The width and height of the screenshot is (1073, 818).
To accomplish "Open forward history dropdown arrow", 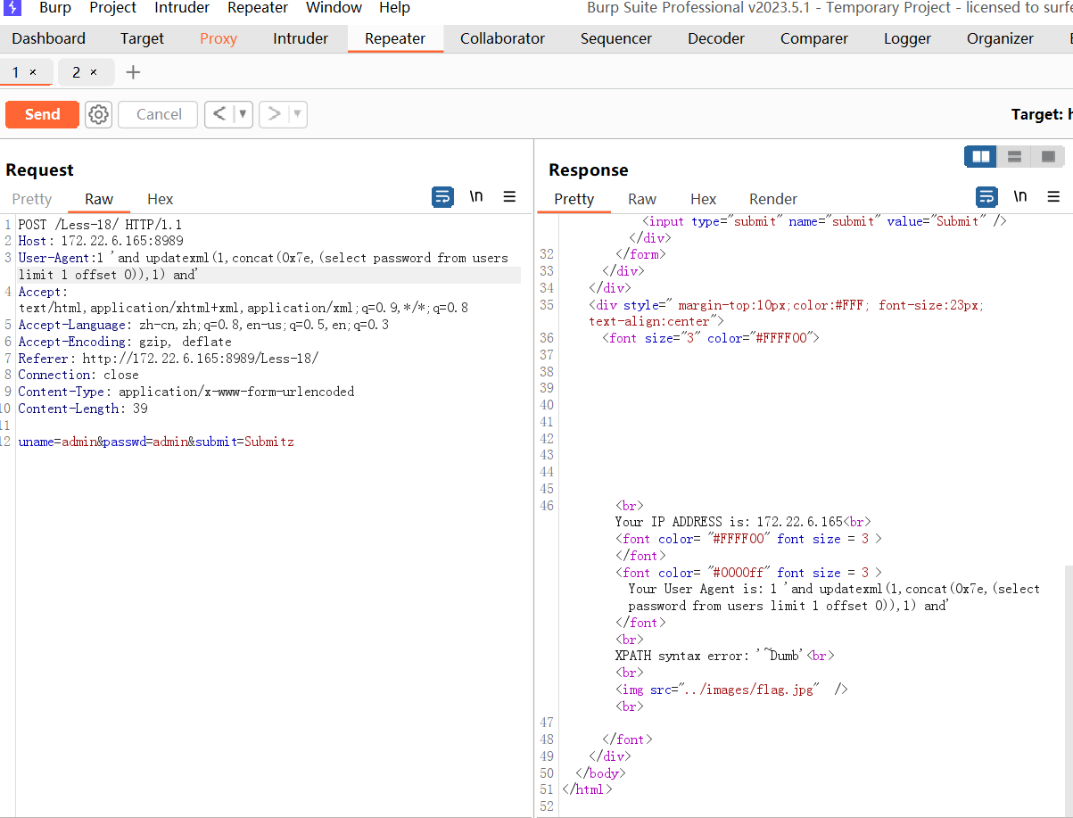I will [x=298, y=114].
